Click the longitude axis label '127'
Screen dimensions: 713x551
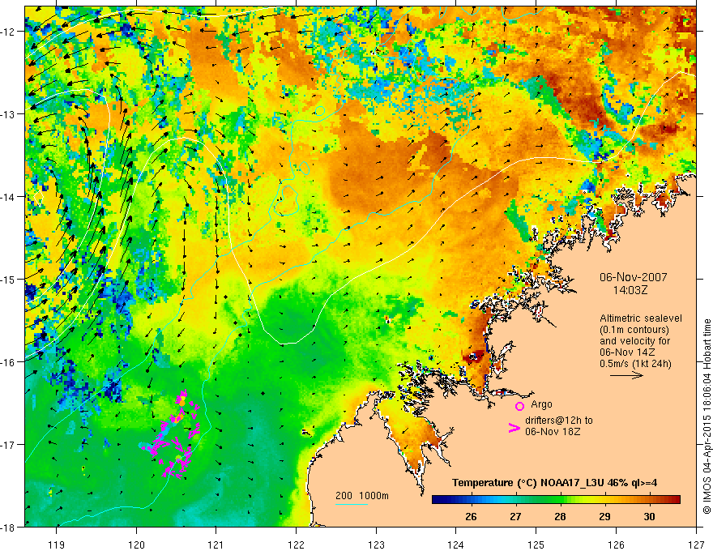click(x=696, y=545)
